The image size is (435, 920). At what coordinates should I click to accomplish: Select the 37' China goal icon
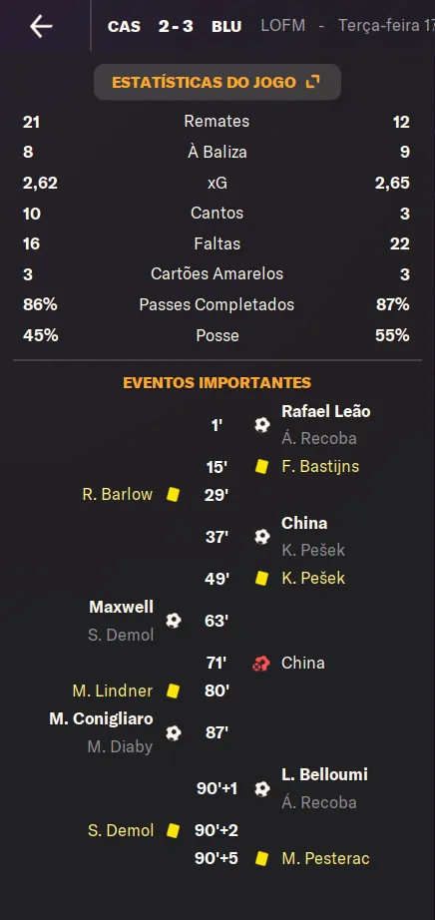pyautogui.click(x=261, y=536)
